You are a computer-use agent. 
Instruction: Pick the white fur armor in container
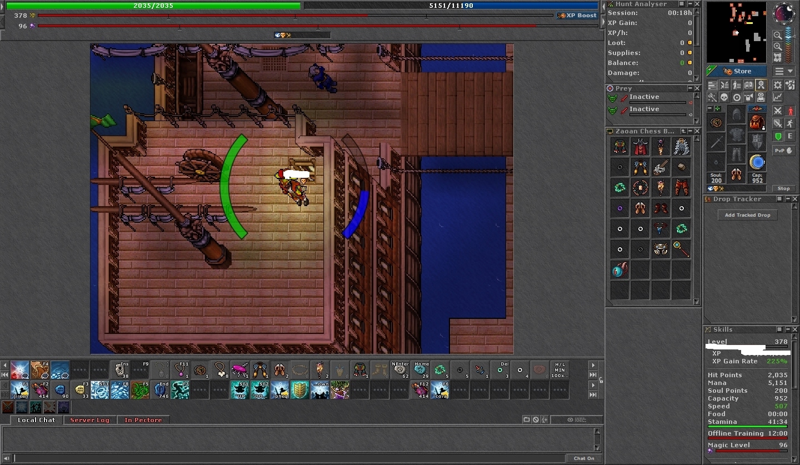click(x=682, y=147)
